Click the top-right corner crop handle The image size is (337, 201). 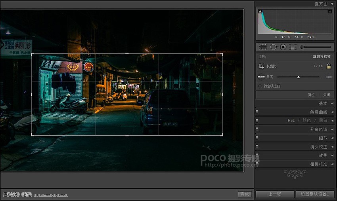[222, 54]
